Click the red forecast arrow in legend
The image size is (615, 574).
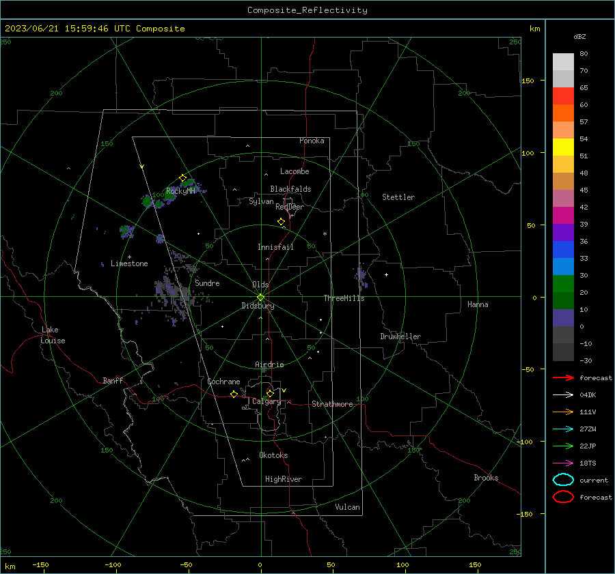pos(563,377)
